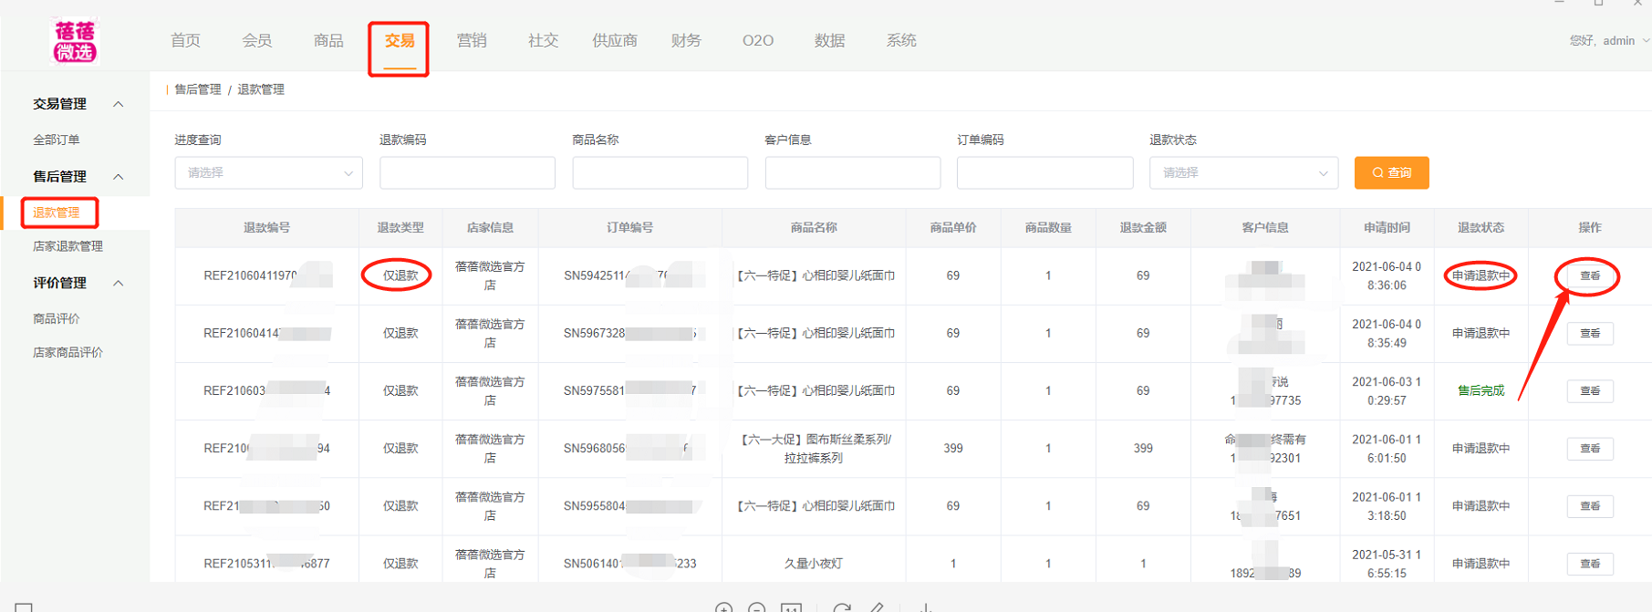Select the 交易 top menu
The height and width of the screenshot is (612, 1652).
[x=400, y=41]
